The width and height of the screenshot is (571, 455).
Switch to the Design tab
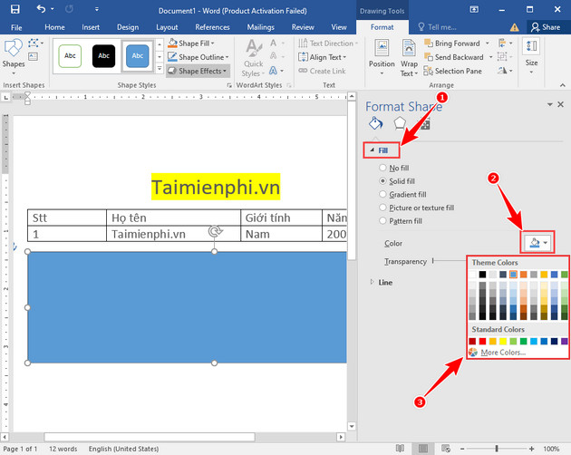point(128,27)
